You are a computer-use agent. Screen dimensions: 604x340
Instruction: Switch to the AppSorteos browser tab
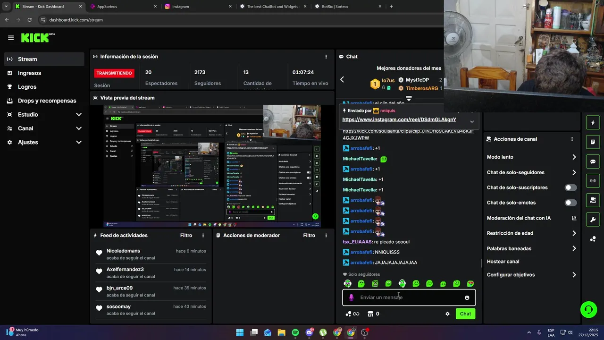[x=123, y=7]
